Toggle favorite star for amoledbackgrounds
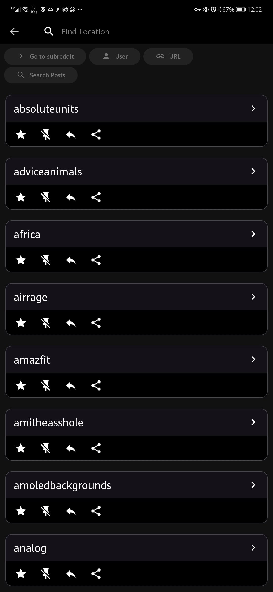The width and height of the screenshot is (273, 592). (x=21, y=511)
